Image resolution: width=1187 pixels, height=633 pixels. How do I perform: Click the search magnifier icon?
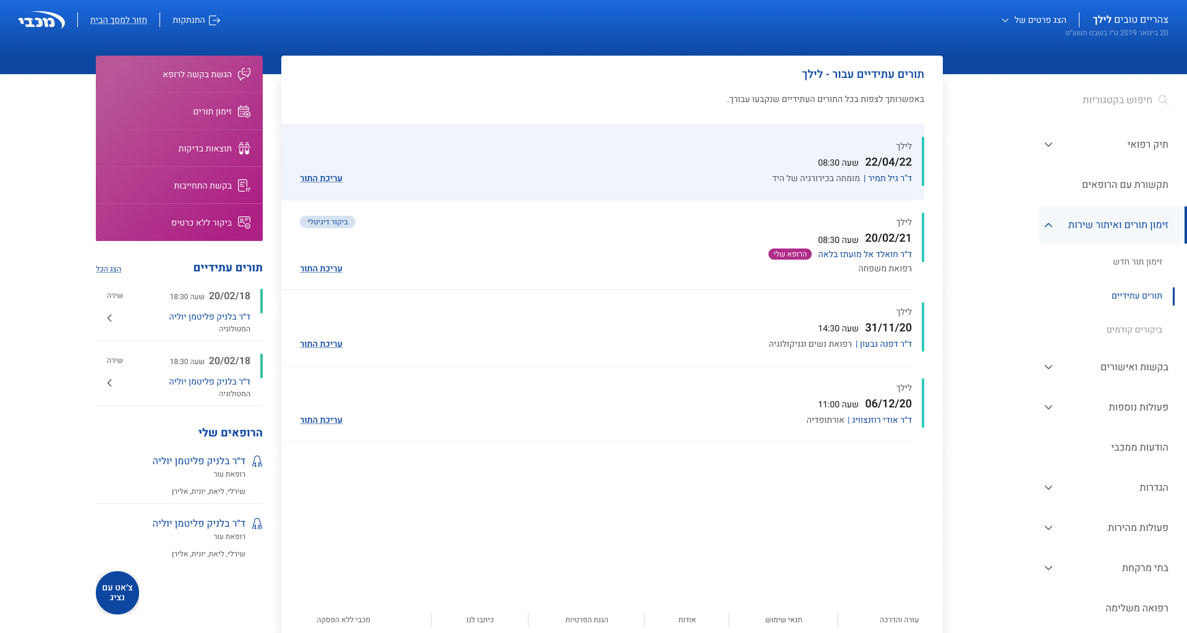click(x=1163, y=100)
